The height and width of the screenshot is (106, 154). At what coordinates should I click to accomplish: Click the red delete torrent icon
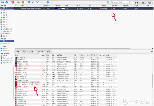[13, 2]
